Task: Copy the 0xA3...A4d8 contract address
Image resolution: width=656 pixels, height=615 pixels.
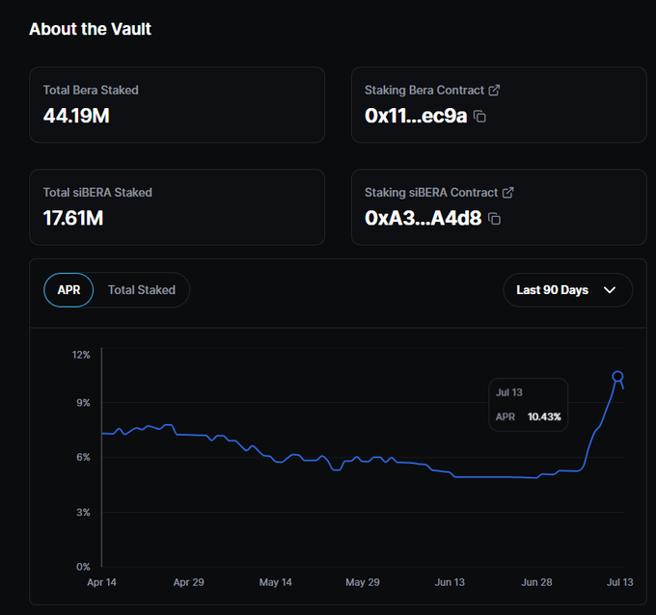Action: [495, 219]
